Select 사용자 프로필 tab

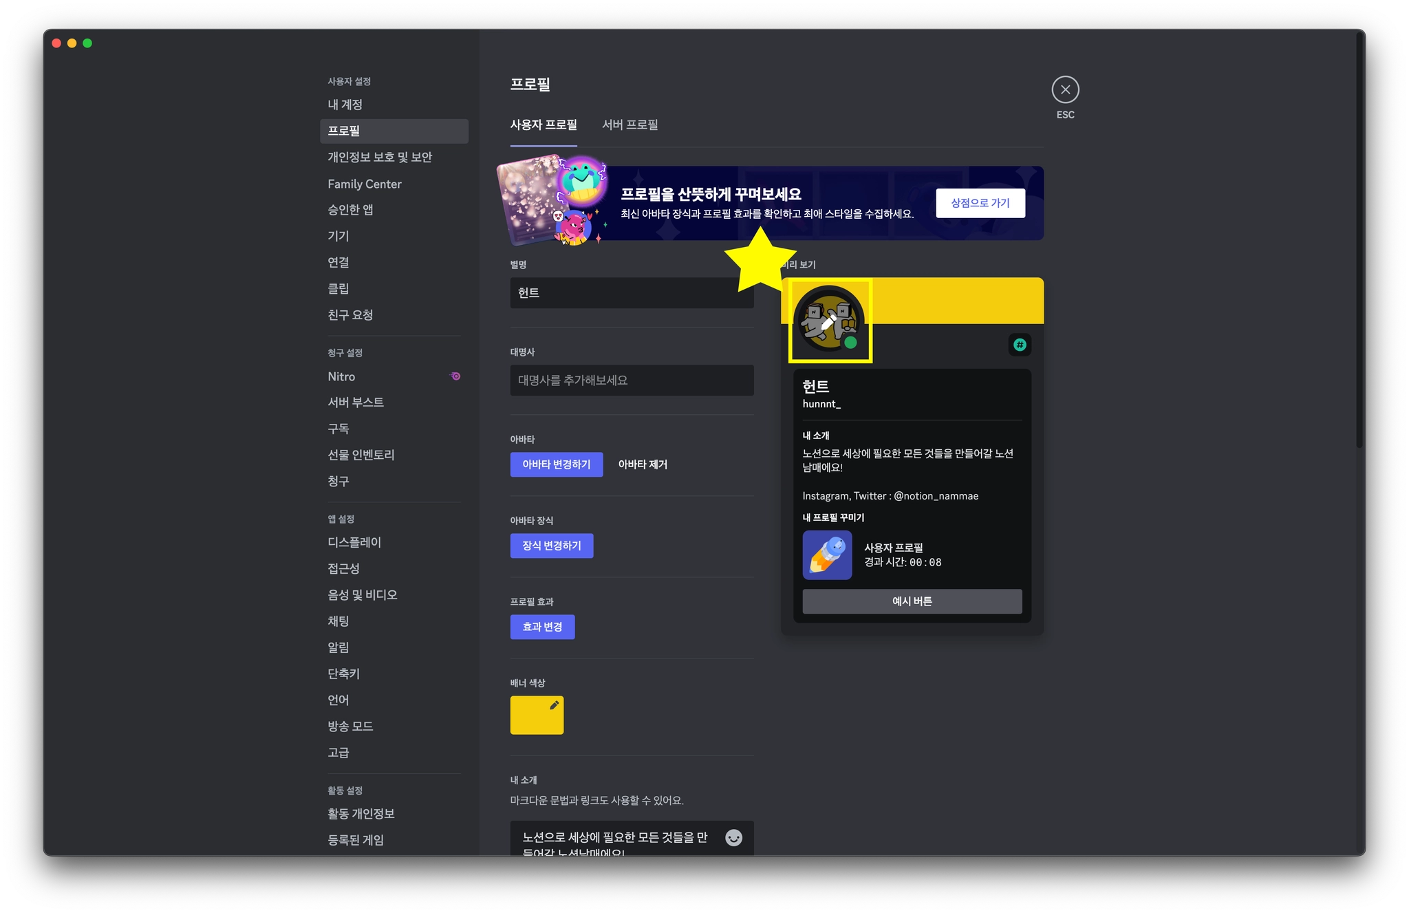543,125
